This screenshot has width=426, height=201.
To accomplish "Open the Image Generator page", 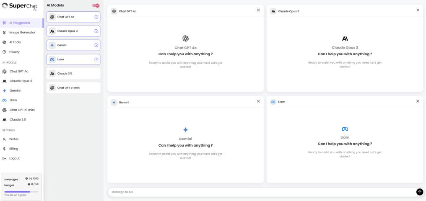I will click(x=22, y=32).
